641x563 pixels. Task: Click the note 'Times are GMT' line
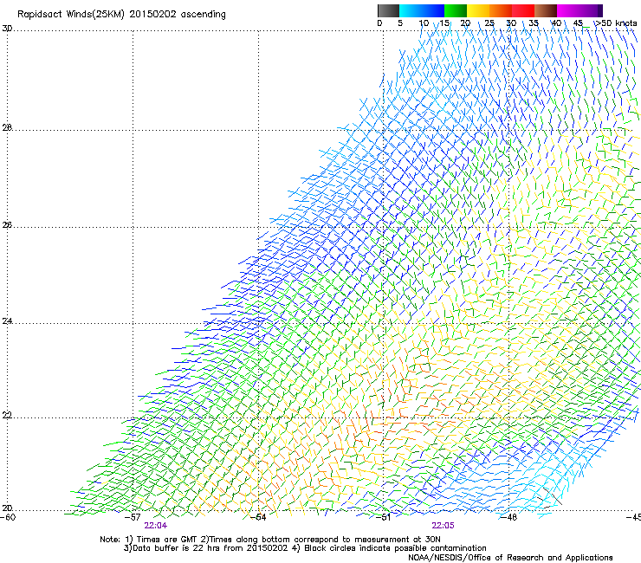tap(270, 540)
